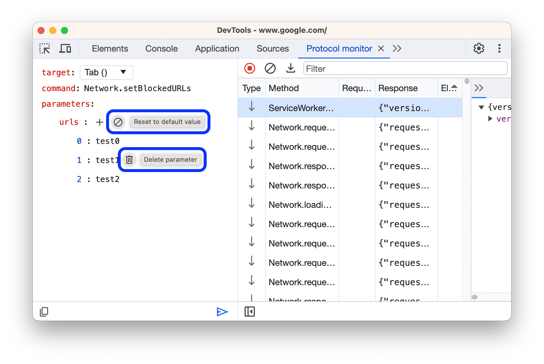Delete the test1 entry using the trash icon
The width and height of the screenshot is (544, 364).
click(x=129, y=160)
